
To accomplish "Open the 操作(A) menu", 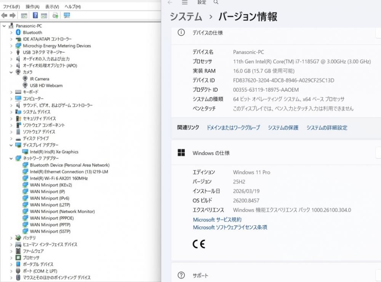I will (32, 6).
